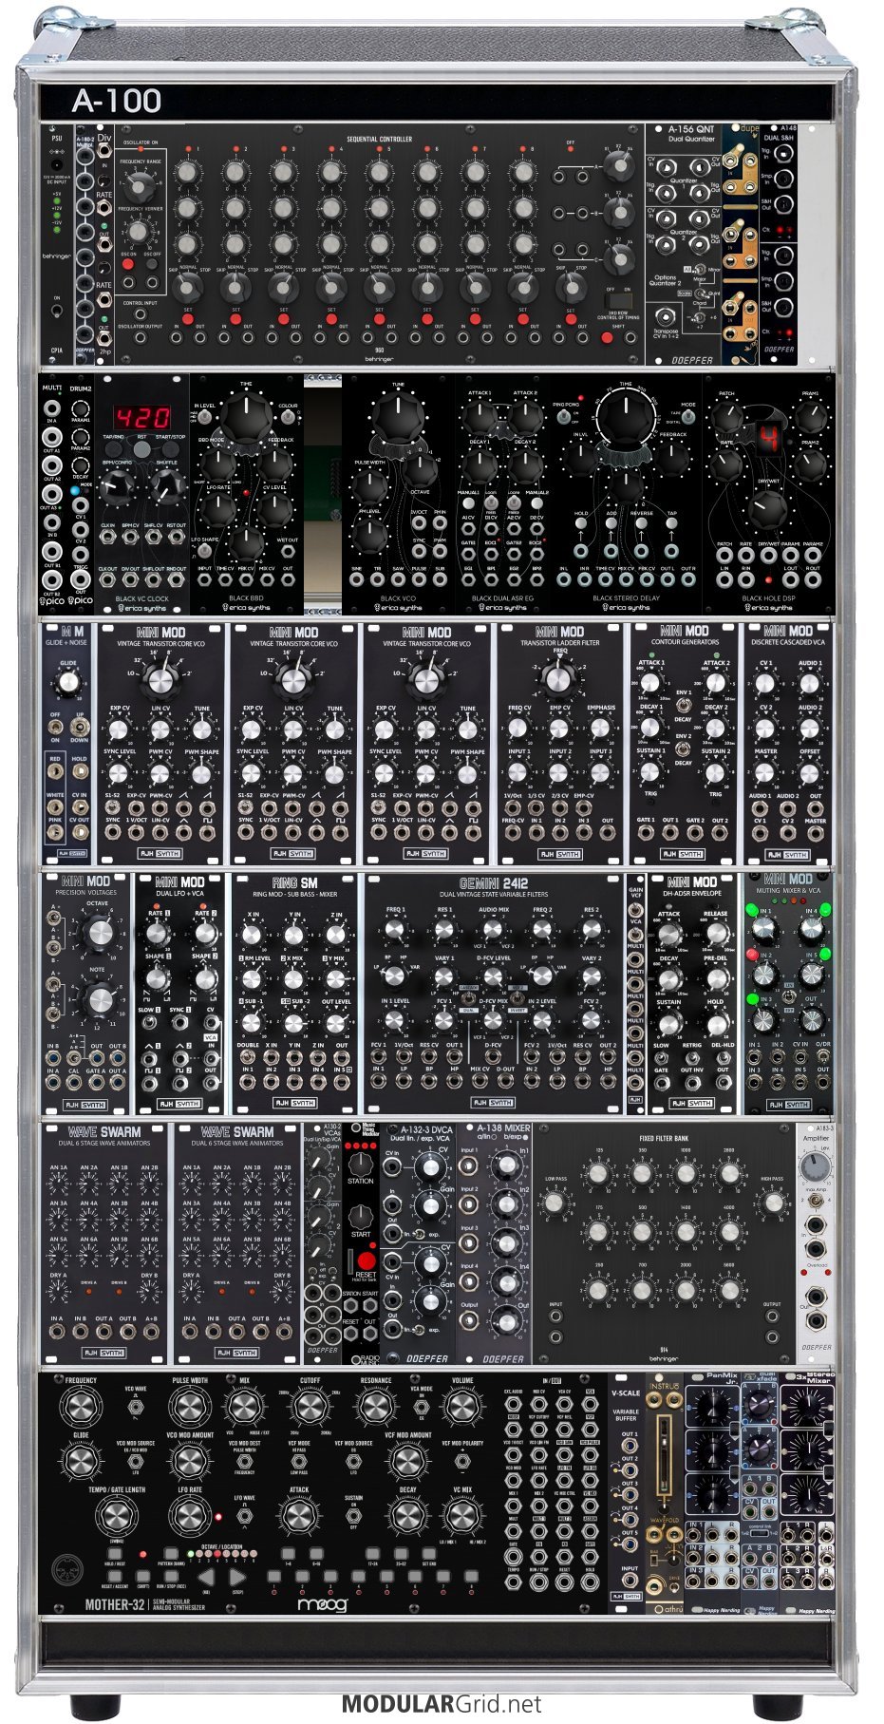Select the Mother-32 VOLUME knob

pos(462,1408)
